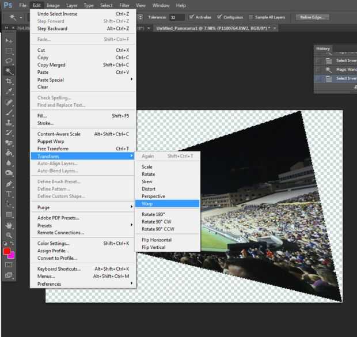Select the Lasso tool

(x=9, y=61)
